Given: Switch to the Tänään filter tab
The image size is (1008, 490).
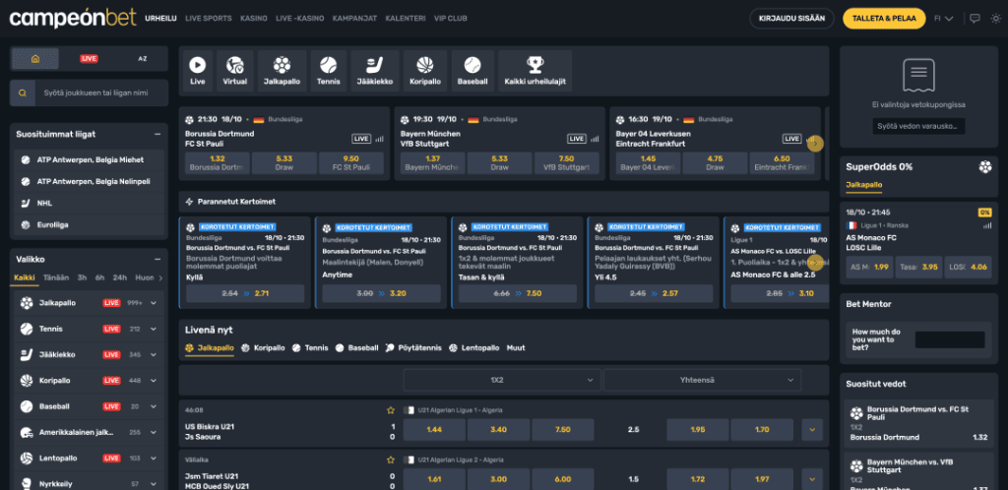Looking at the screenshot, I should coord(56,278).
